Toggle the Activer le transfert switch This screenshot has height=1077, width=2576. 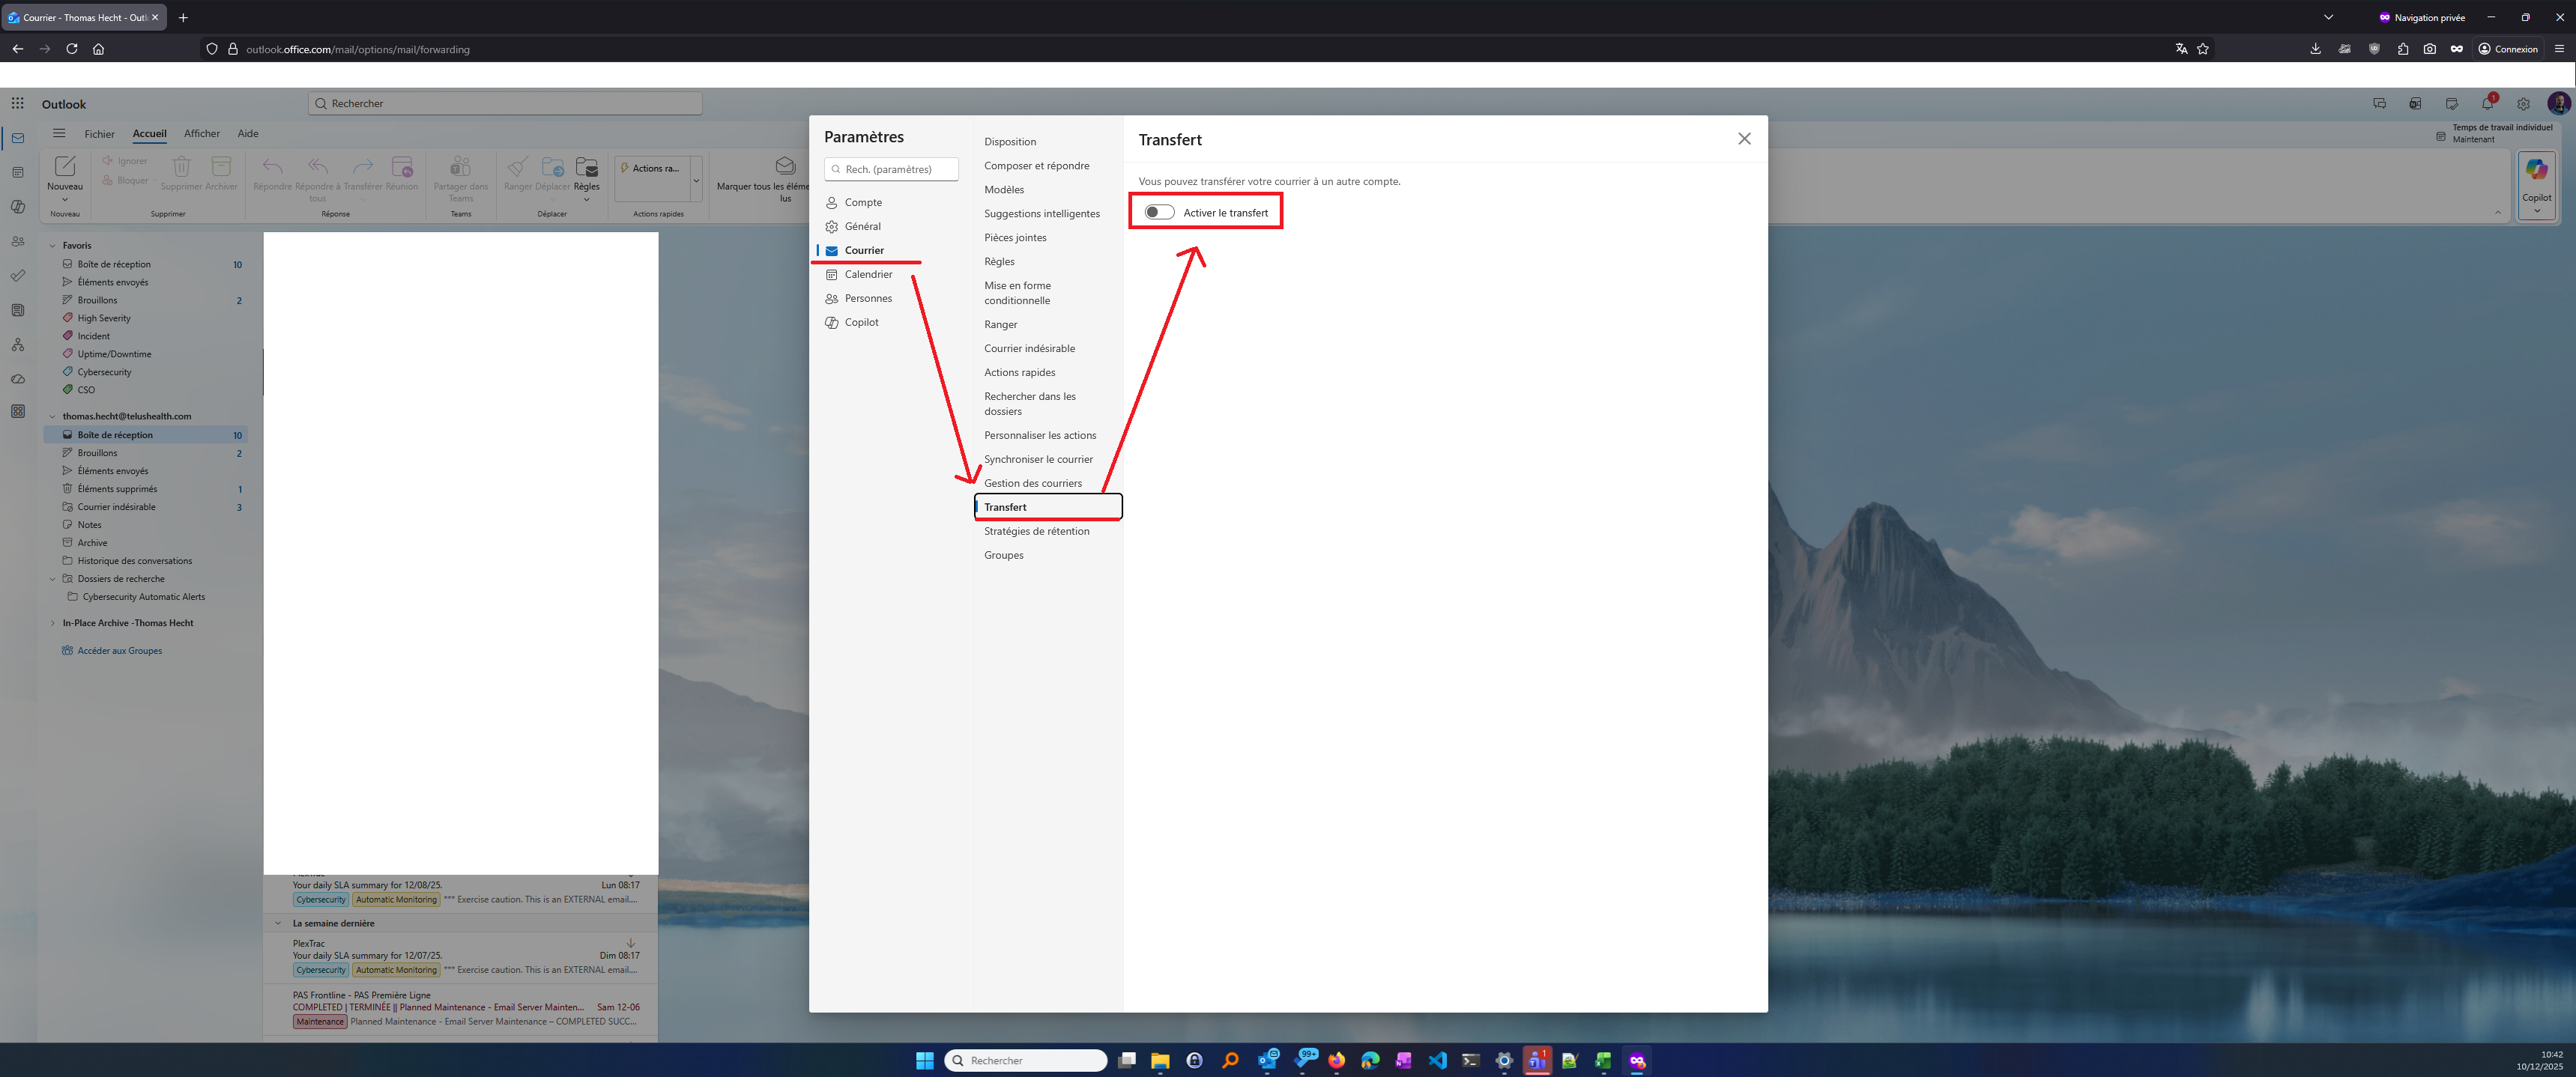(1159, 212)
